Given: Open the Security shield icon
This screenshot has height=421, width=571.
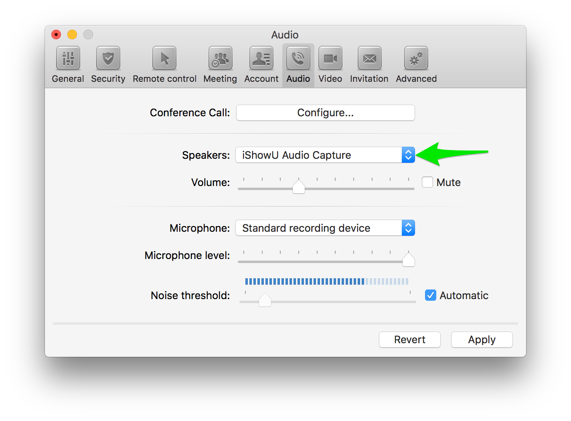Looking at the screenshot, I should (x=108, y=59).
